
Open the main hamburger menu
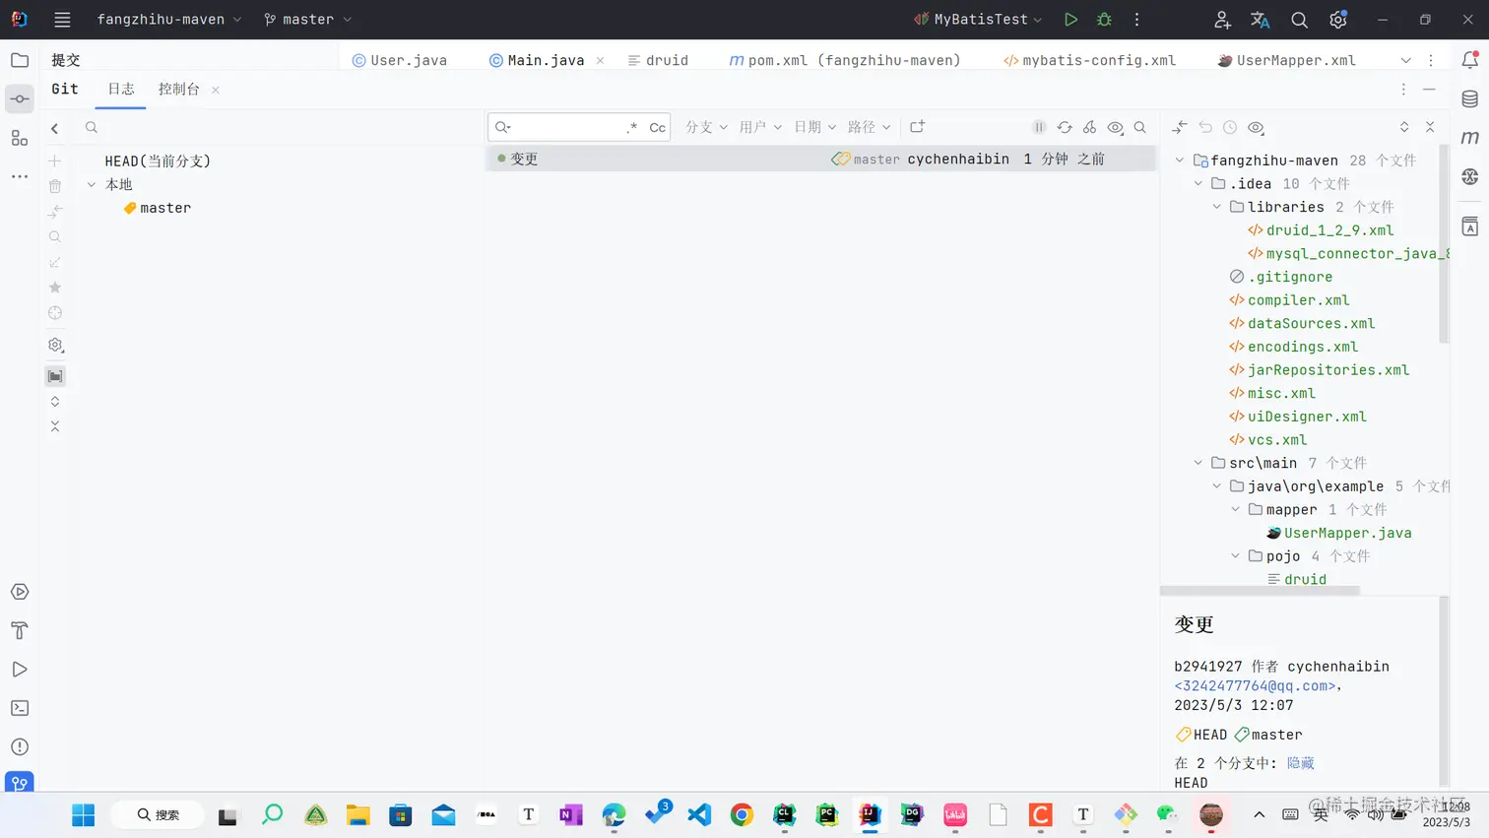[62, 19]
